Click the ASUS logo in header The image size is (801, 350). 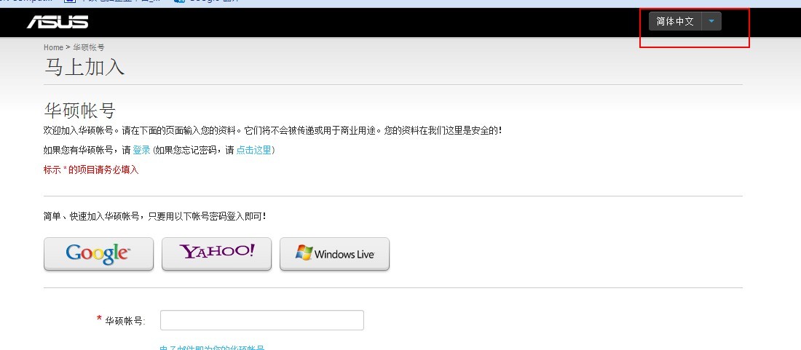[58, 22]
